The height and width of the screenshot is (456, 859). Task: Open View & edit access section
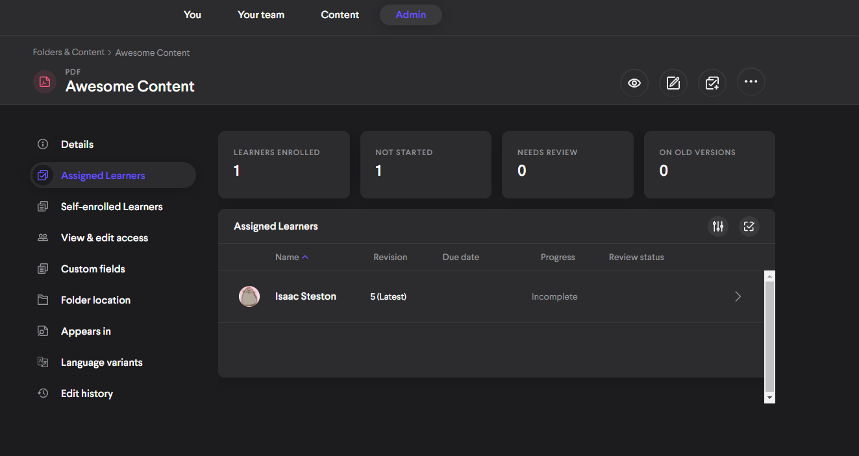[105, 238]
